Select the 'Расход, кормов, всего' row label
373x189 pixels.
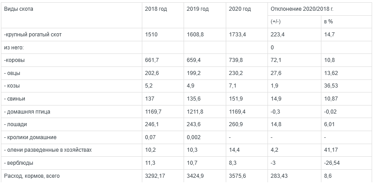31,176
